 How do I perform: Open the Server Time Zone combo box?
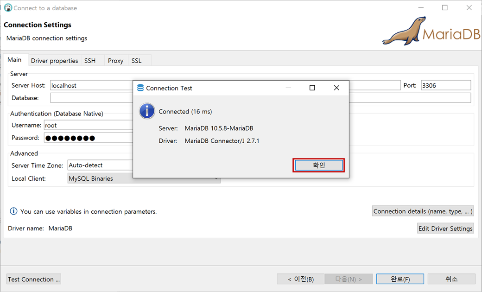(100, 165)
